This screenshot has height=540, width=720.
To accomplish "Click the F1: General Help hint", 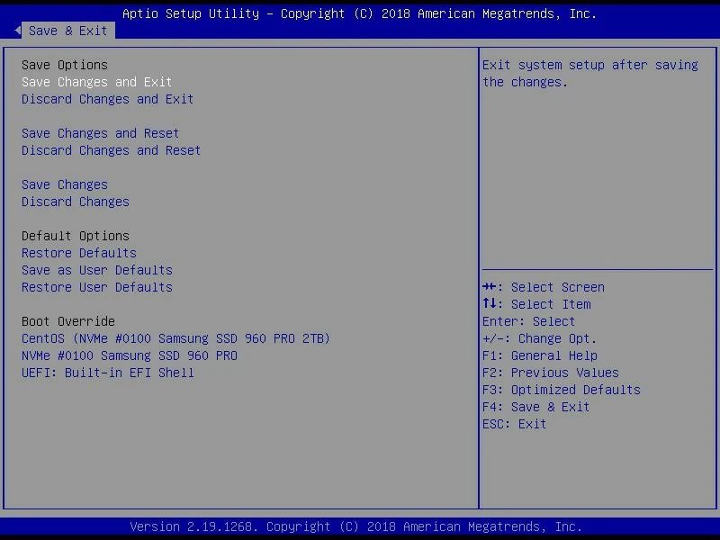I will [x=539, y=355].
